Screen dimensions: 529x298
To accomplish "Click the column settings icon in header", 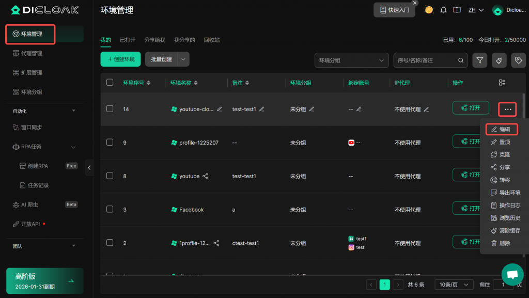I will [x=502, y=83].
